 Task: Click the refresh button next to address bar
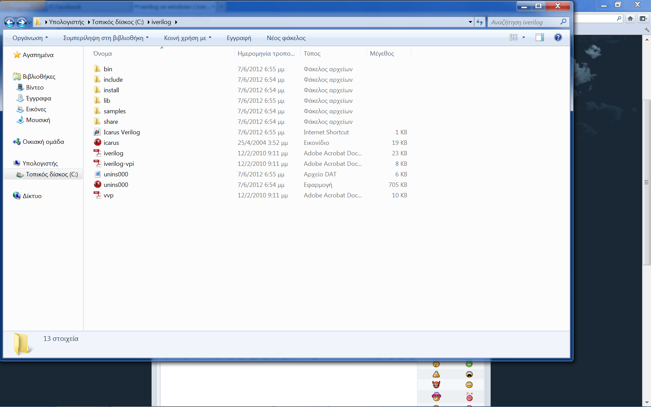[479, 22]
